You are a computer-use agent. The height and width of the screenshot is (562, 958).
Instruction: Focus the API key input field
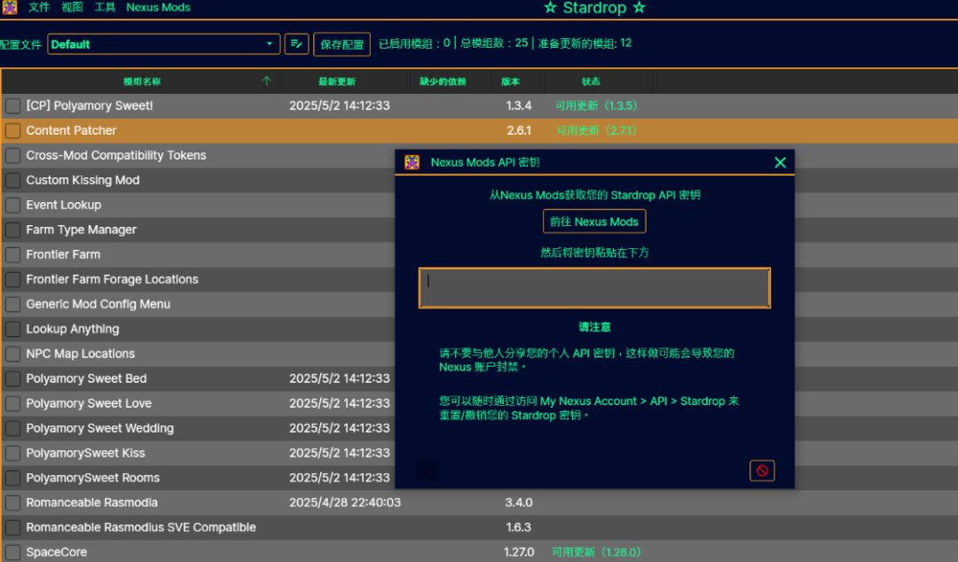[593, 288]
